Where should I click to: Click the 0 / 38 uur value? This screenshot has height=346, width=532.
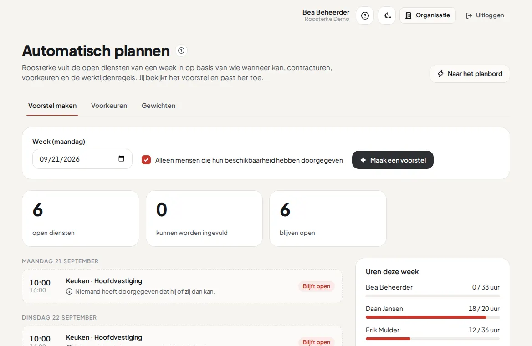click(x=486, y=287)
